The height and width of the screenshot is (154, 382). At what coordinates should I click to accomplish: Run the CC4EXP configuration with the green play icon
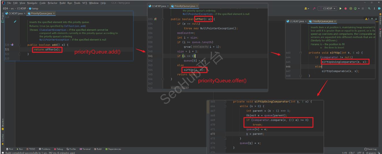(x=340, y=9)
